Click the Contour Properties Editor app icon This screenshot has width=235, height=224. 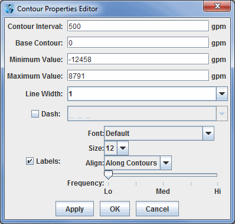coord(9,9)
